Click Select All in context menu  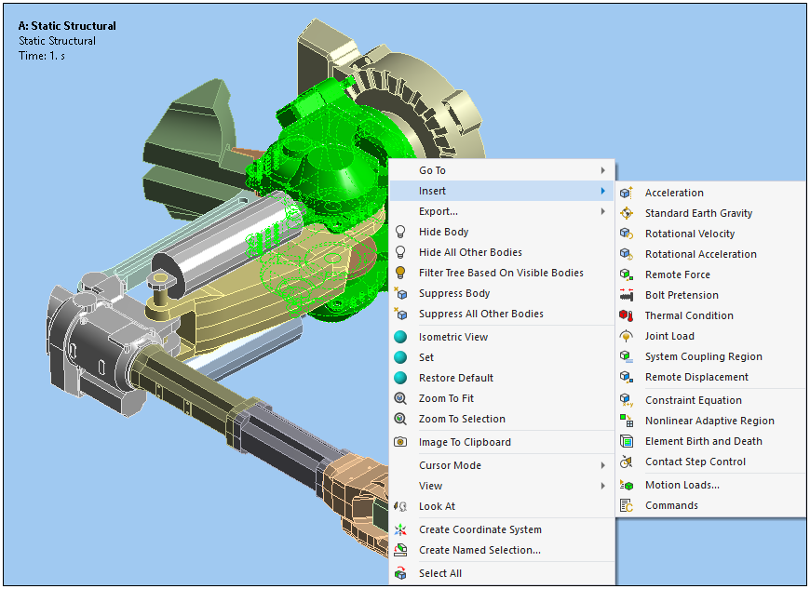[439, 573]
